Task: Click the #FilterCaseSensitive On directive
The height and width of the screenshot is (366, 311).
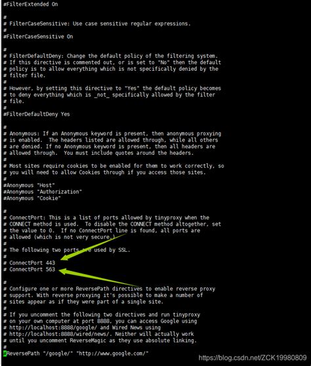Action: 38,37
